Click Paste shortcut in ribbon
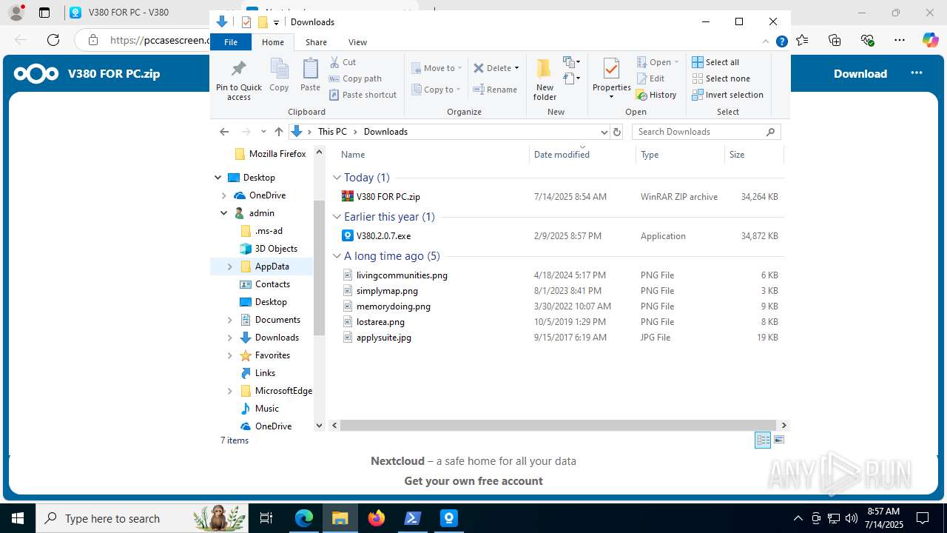Image resolution: width=947 pixels, height=533 pixels. [363, 95]
